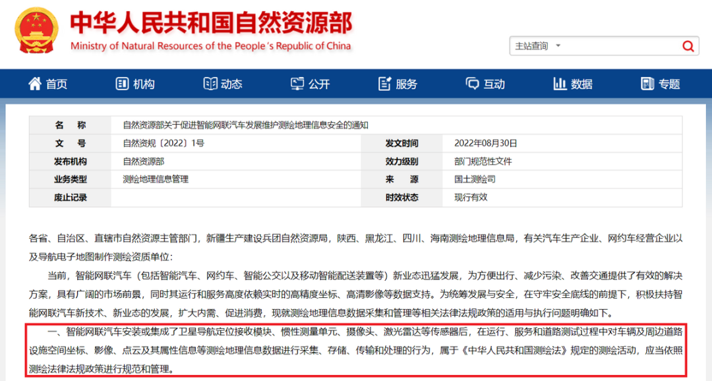
Task: Click the document number 自然资规〔2022〕1号
Action: [x=163, y=144]
